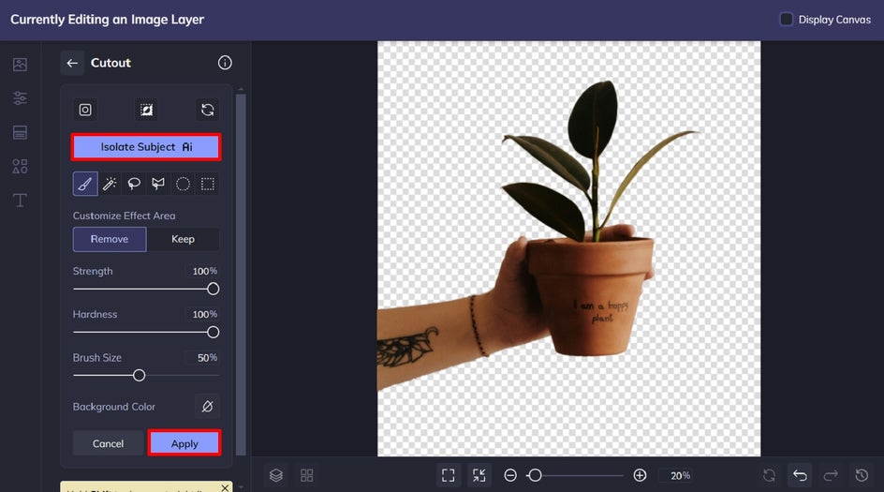Open the Image Manager sidebar icon
The image size is (884, 492).
[x=20, y=65]
